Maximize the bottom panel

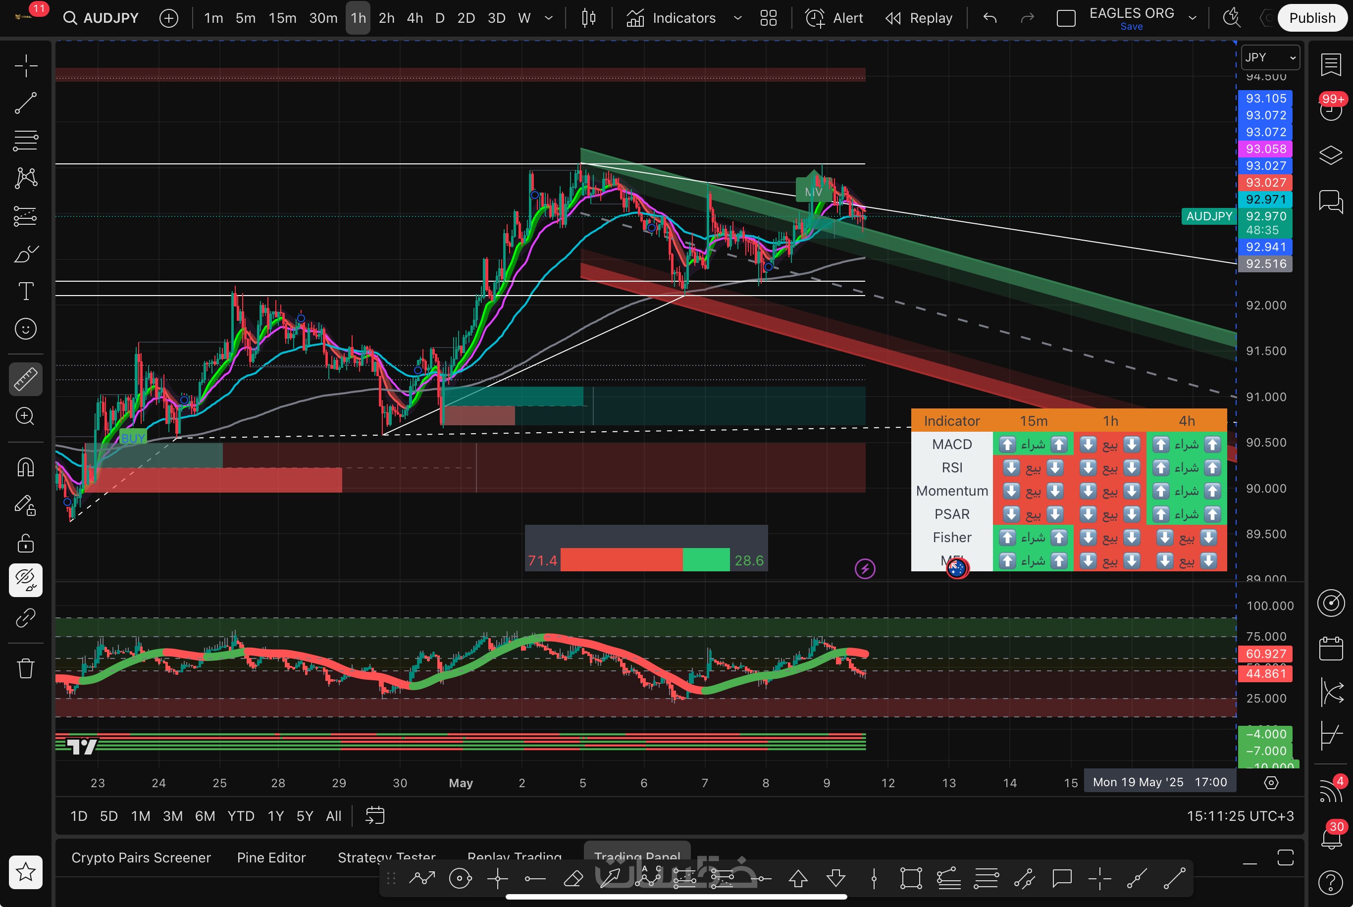[1285, 857]
